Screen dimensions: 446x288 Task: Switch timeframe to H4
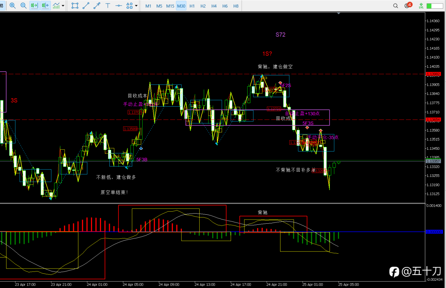click(214, 6)
